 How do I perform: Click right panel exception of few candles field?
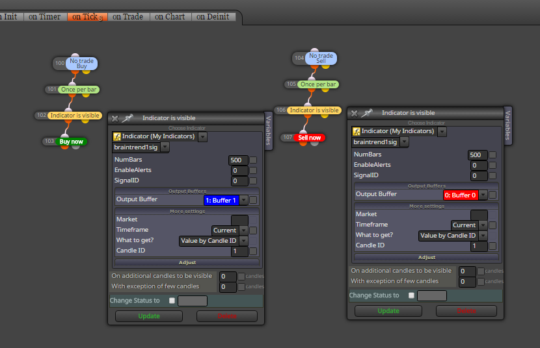point(467,282)
